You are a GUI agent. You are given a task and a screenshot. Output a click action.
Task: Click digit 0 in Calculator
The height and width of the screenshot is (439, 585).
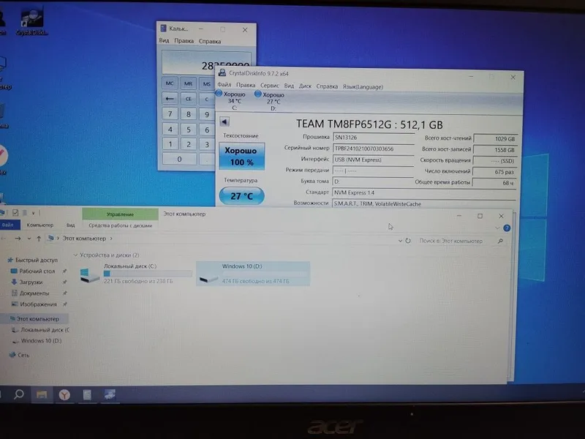tap(179, 159)
